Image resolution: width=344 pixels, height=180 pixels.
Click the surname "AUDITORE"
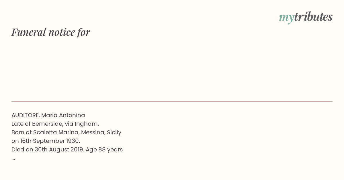pyautogui.click(x=25, y=115)
